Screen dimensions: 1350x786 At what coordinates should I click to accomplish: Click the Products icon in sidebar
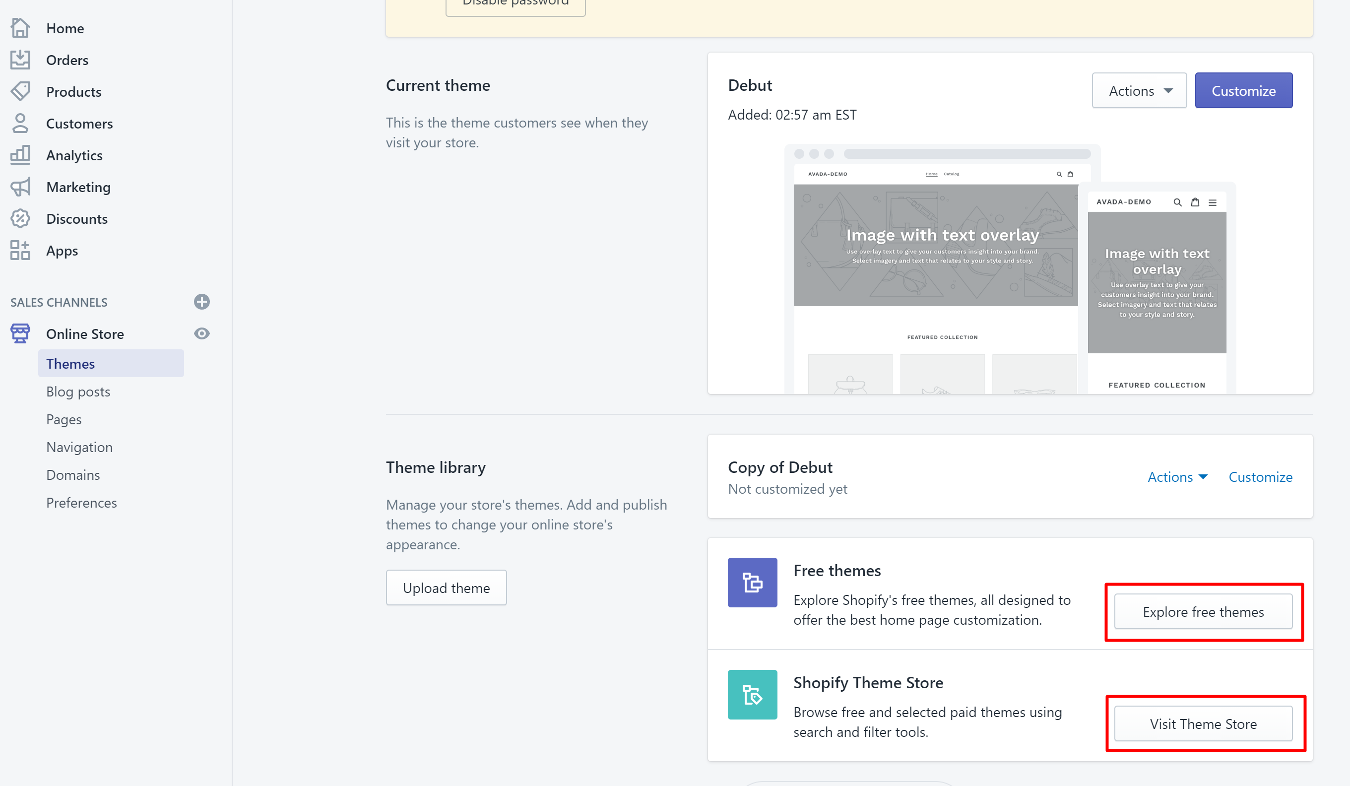coord(20,91)
